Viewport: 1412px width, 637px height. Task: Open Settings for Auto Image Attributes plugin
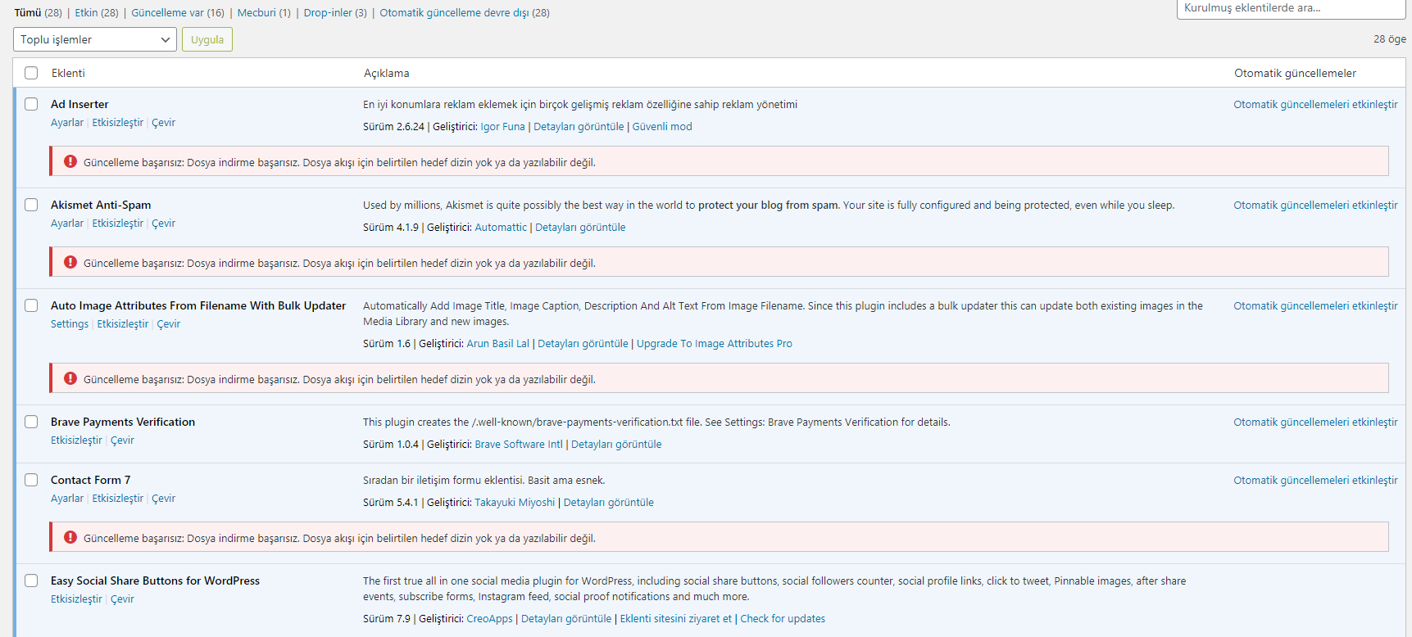coord(70,324)
